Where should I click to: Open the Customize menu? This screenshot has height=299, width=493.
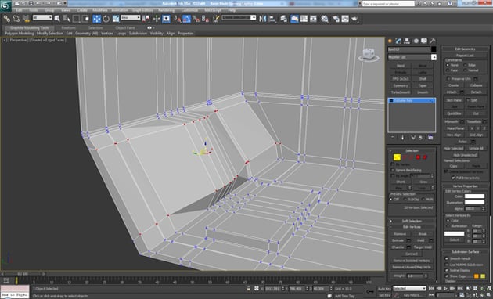189,10
